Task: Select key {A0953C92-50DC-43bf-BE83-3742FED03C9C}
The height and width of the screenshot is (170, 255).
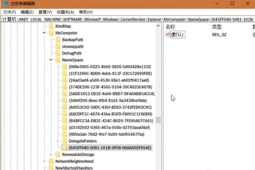Action: [110, 107]
